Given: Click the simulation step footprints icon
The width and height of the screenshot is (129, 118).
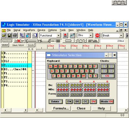Looking at the screenshot, I should pyautogui.click(x=72, y=36).
